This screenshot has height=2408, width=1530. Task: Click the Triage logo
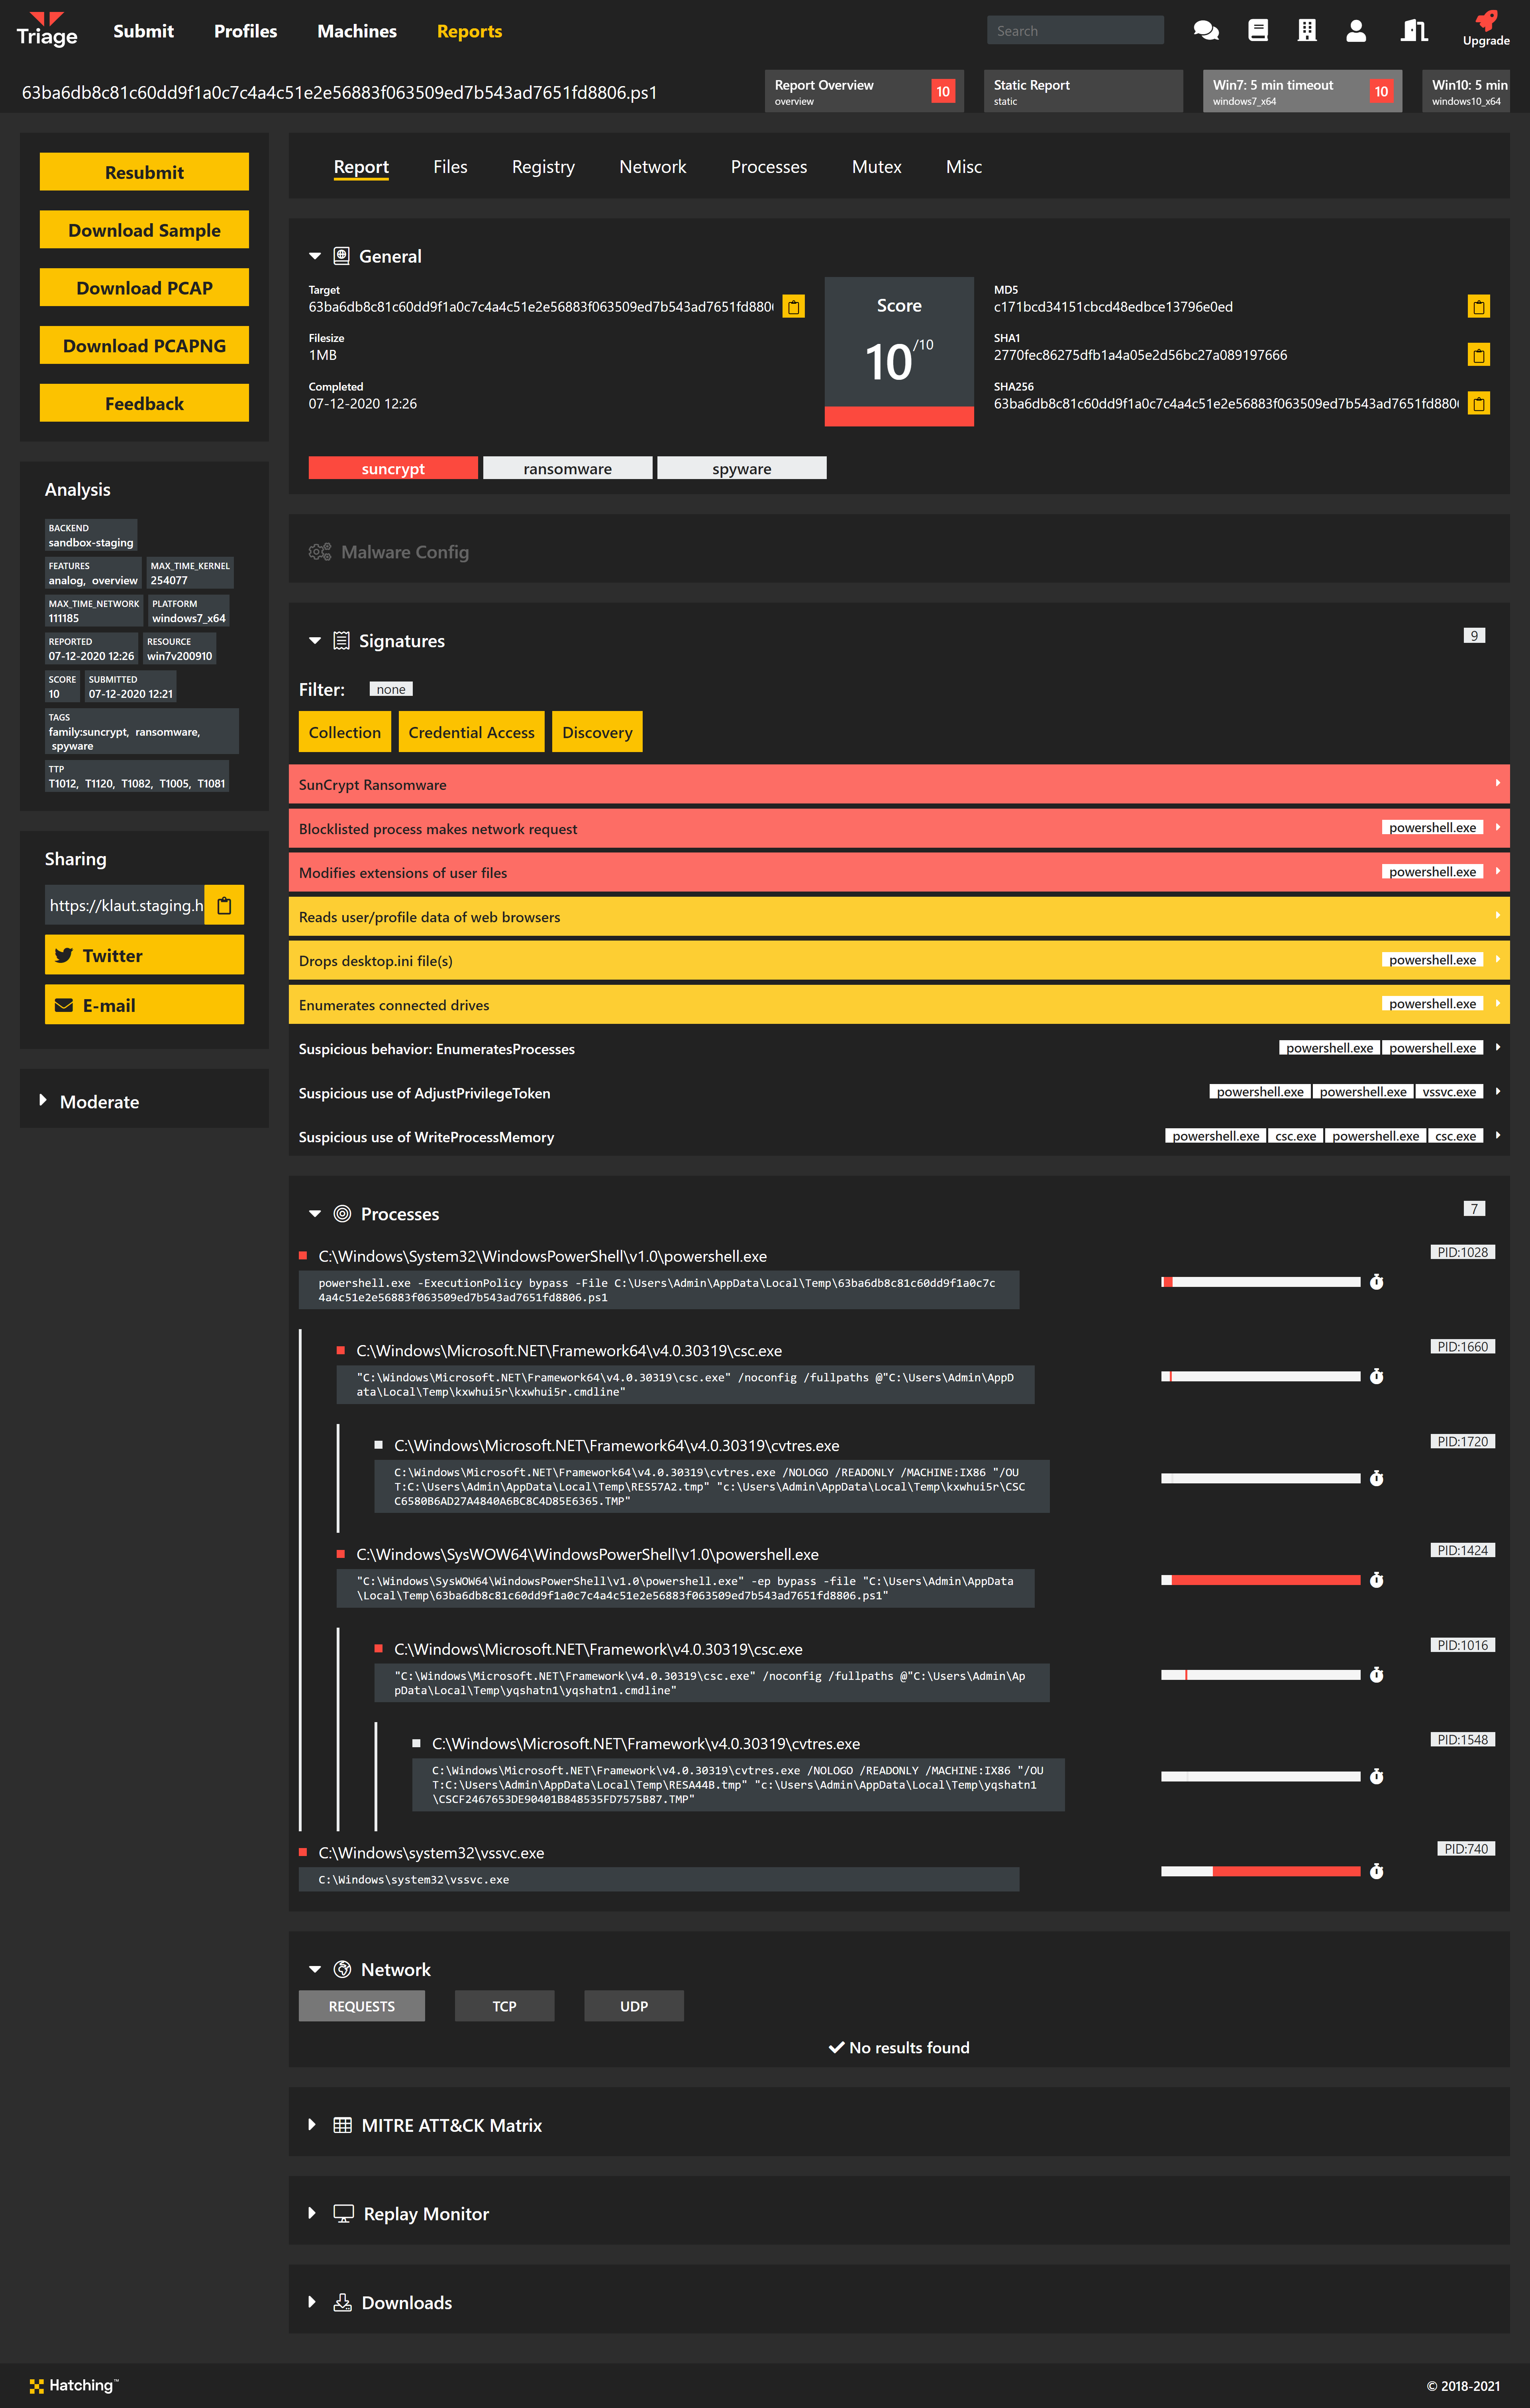47,30
